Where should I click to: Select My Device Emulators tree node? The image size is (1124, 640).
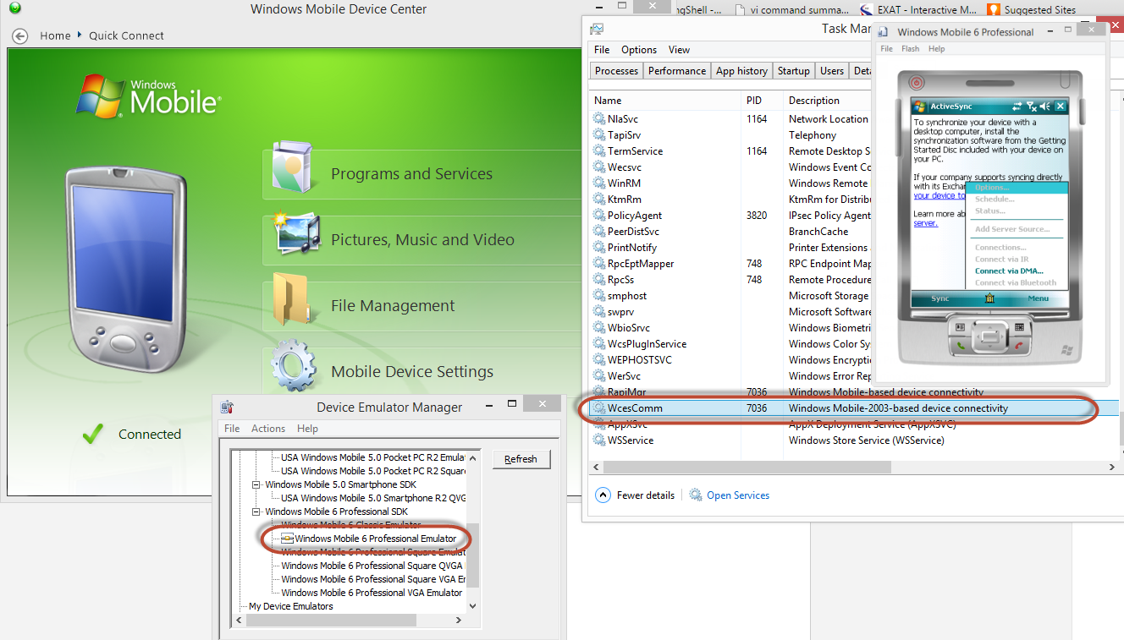tap(290, 606)
